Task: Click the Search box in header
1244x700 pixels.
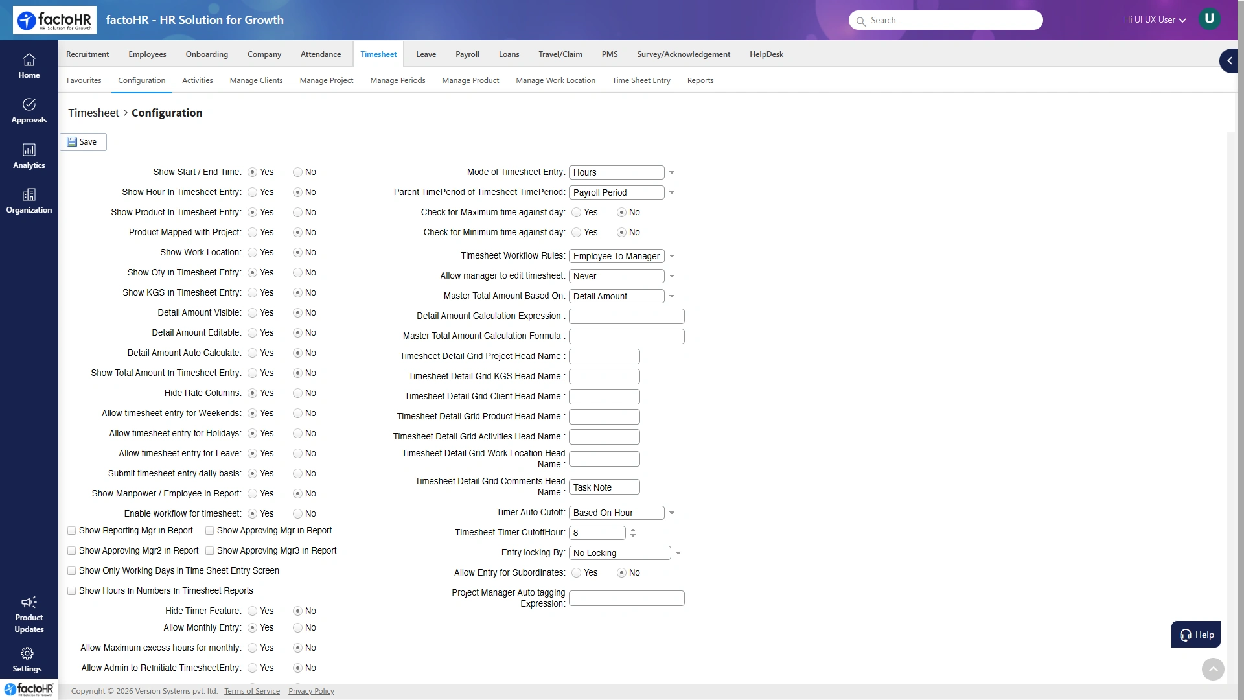Action: coord(946,20)
